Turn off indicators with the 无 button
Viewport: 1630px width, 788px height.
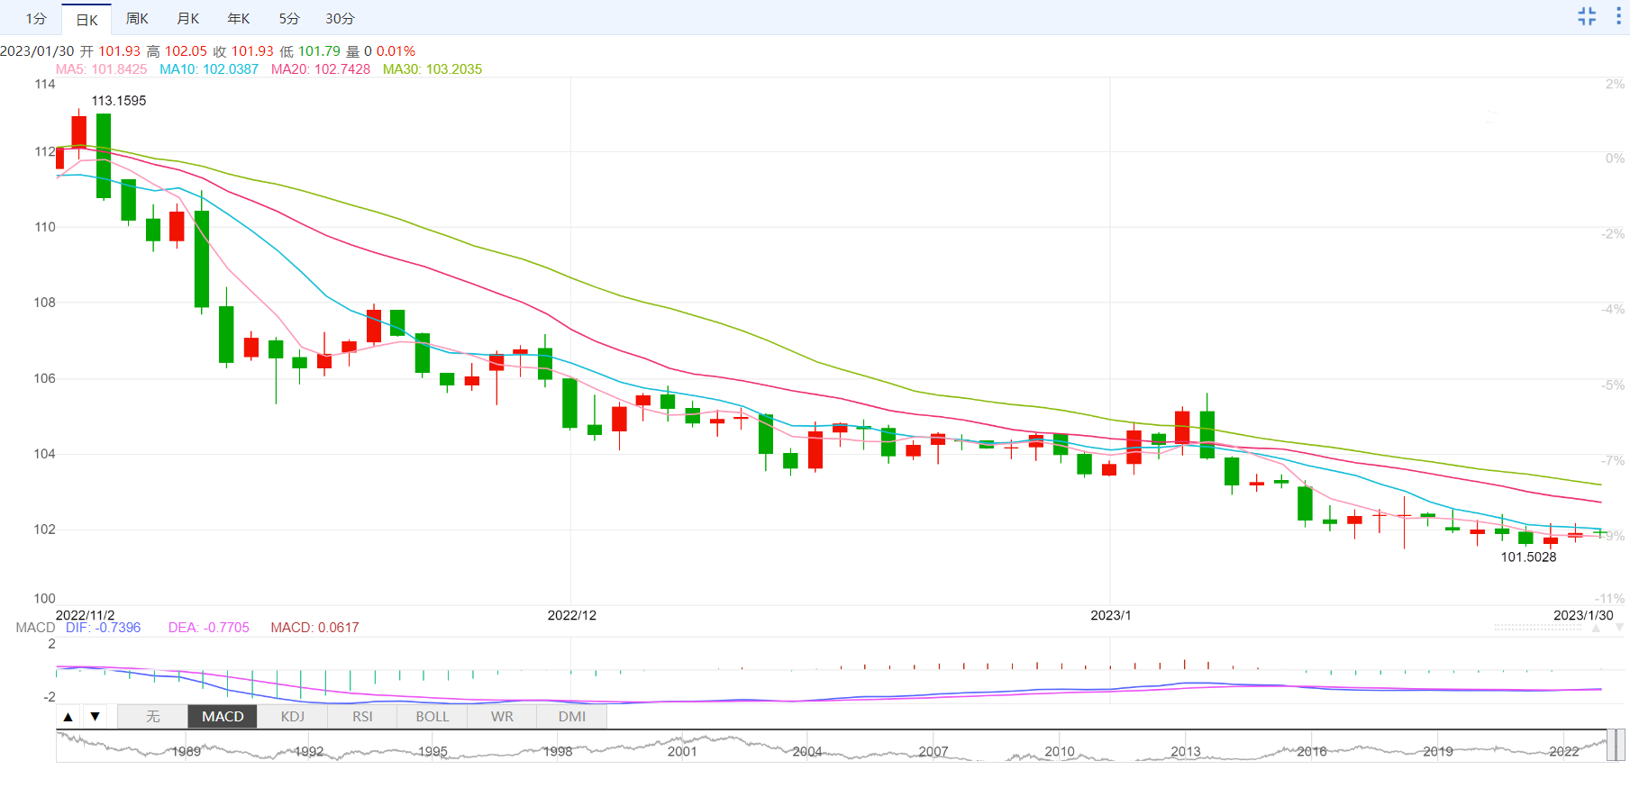pyautogui.click(x=153, y=717)
